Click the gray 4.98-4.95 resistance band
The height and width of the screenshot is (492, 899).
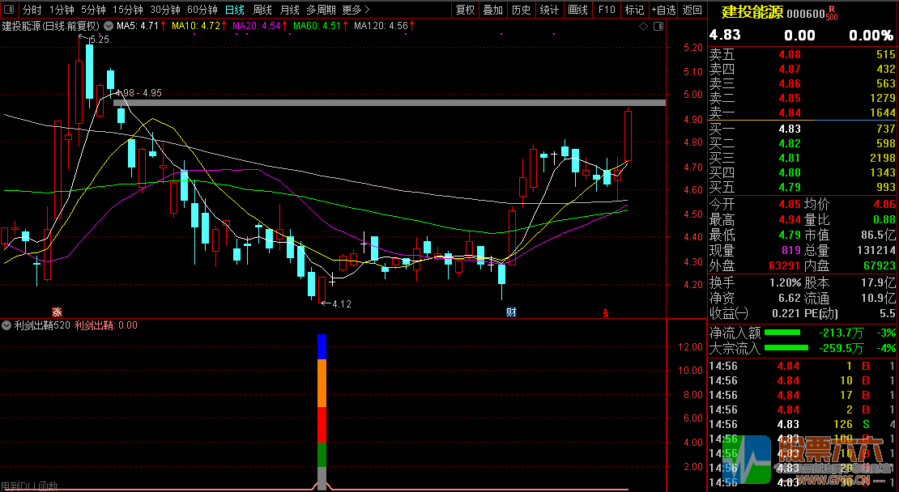pyautogui.click(x=389, y=103)
